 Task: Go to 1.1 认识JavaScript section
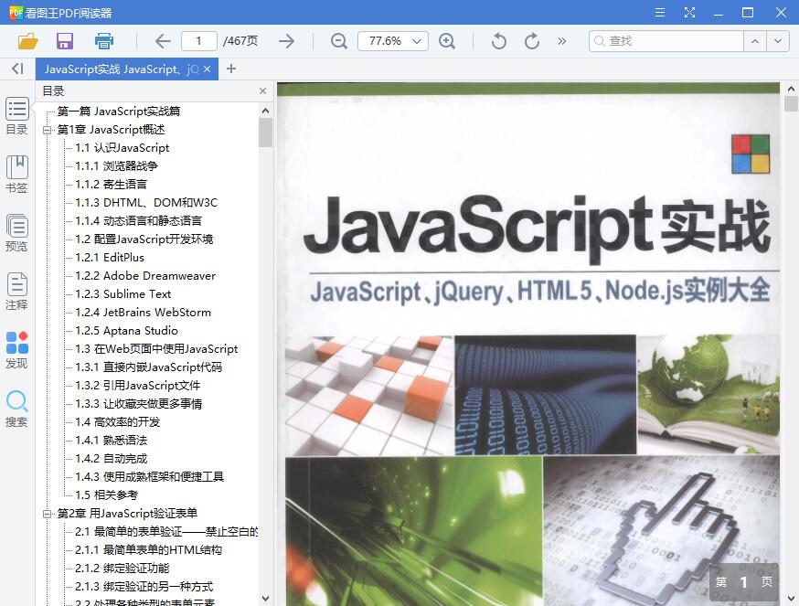122,148
